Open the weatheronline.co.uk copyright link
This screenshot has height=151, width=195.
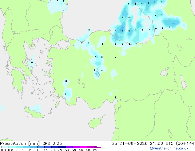pyautogui.click(x=169, y=148)
